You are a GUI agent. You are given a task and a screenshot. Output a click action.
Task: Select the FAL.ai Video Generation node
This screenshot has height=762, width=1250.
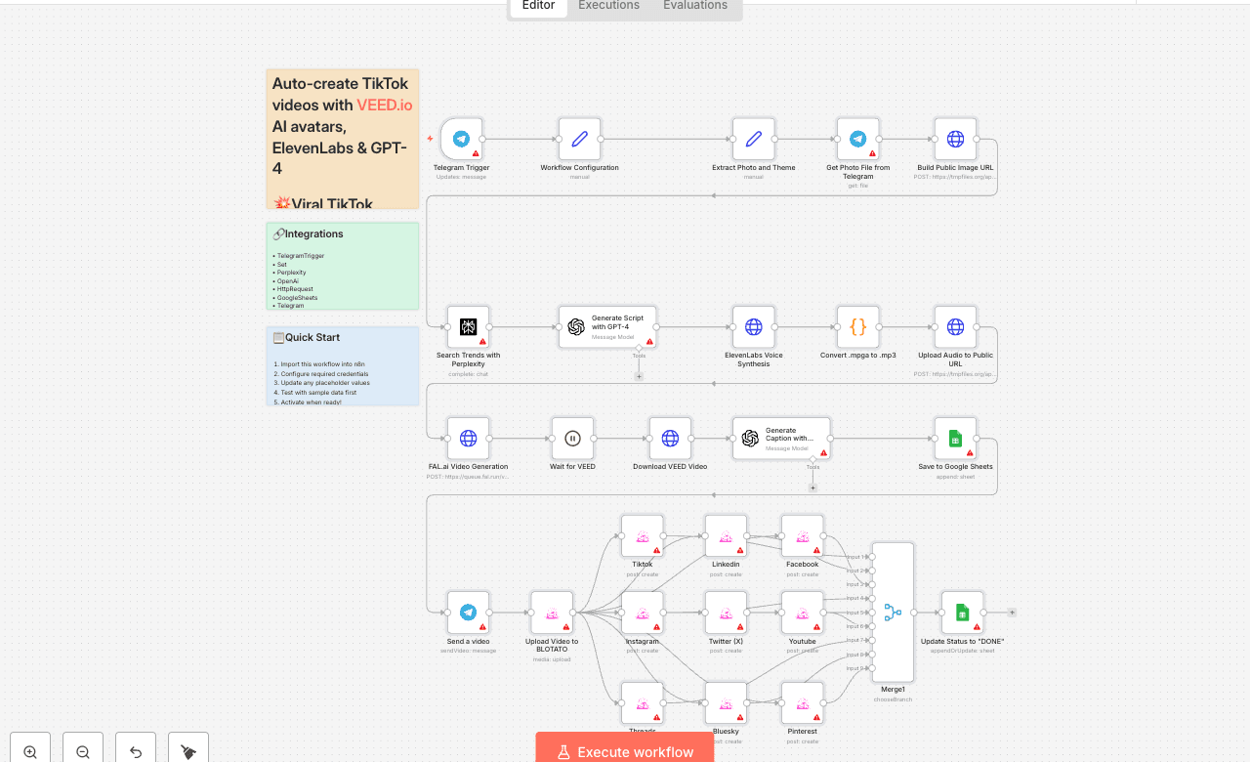[468, 438]
